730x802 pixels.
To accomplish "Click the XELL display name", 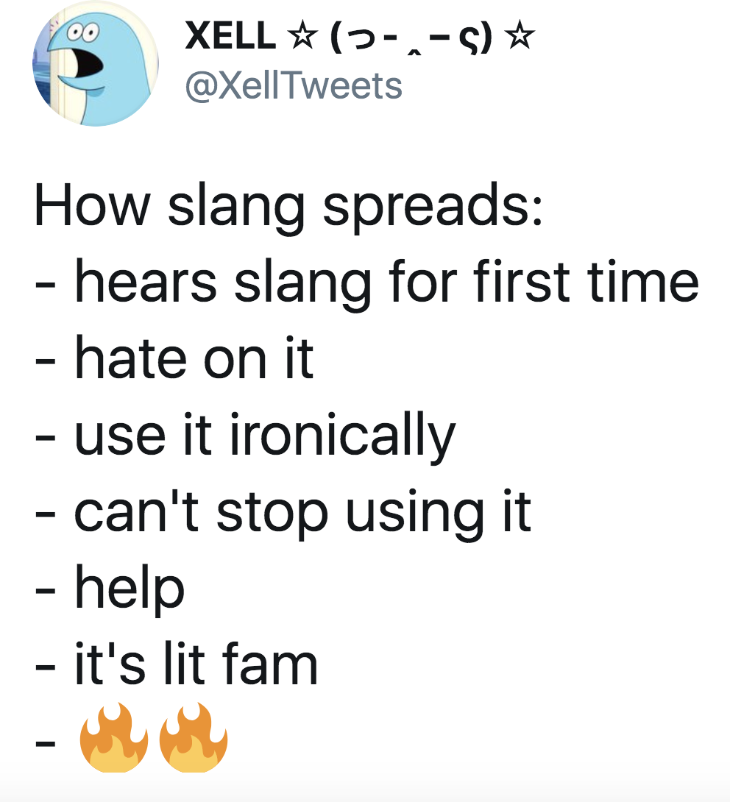I will (231, 36).
